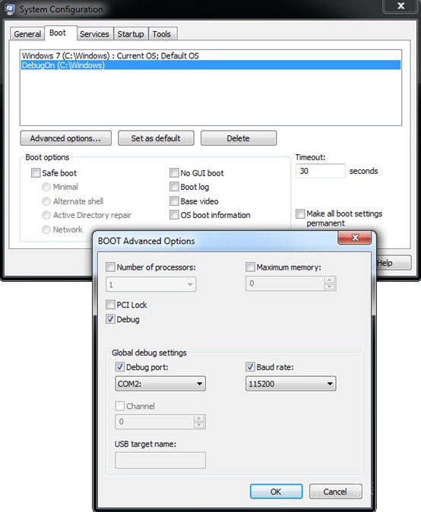Viewport: 421px width, 512px height.
Task: Click the Advanced options button
Action: click(65, 138)
